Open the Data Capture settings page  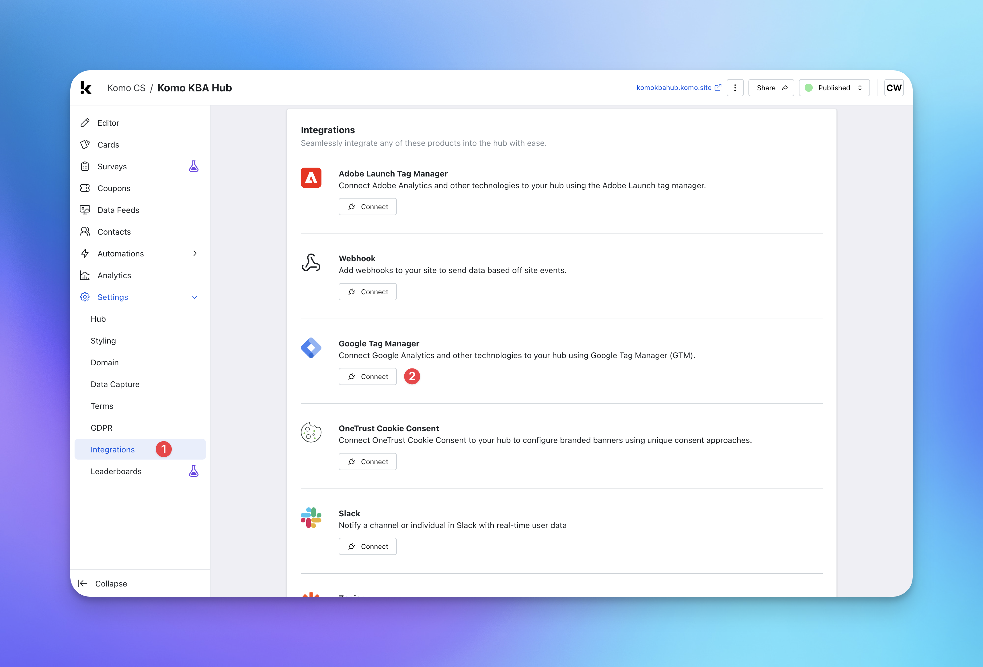click(115, 384)
